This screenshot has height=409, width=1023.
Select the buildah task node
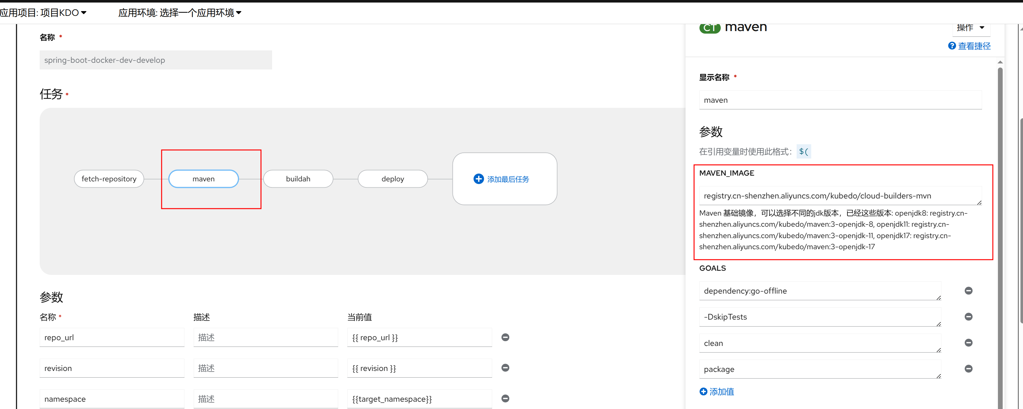click(298, 179)
